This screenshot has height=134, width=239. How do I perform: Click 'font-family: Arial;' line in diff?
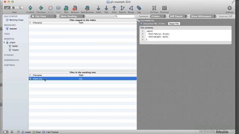[159, 34]
